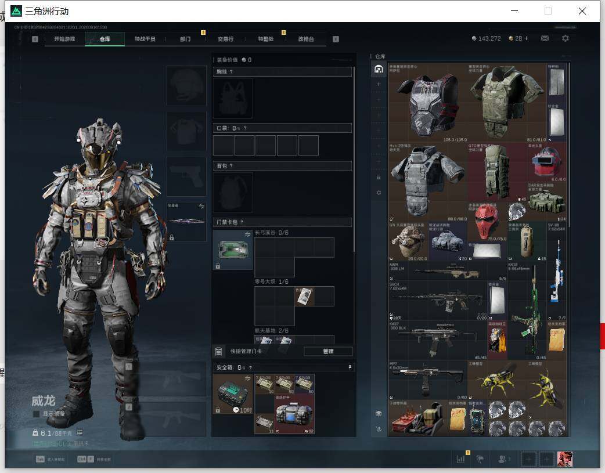
Task: Open the friends icon at bottom
Action: [503, 459]
